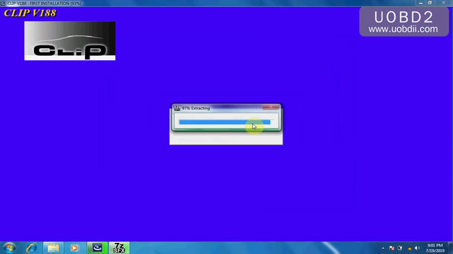Viewport: 453px width, 254px height.
Task: Open the Action Center flag icon
Action: click(392, 248)
